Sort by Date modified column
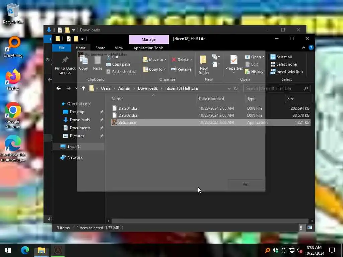This screenshot has height=257, width=343. [221, 99]
